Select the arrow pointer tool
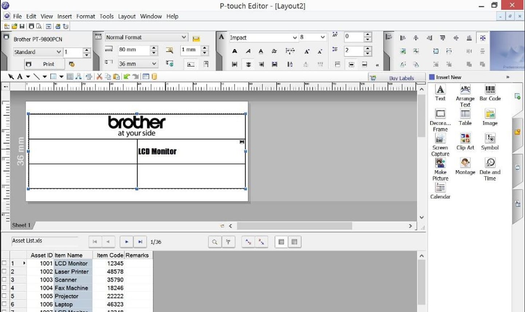 click(x=11, y=76)
